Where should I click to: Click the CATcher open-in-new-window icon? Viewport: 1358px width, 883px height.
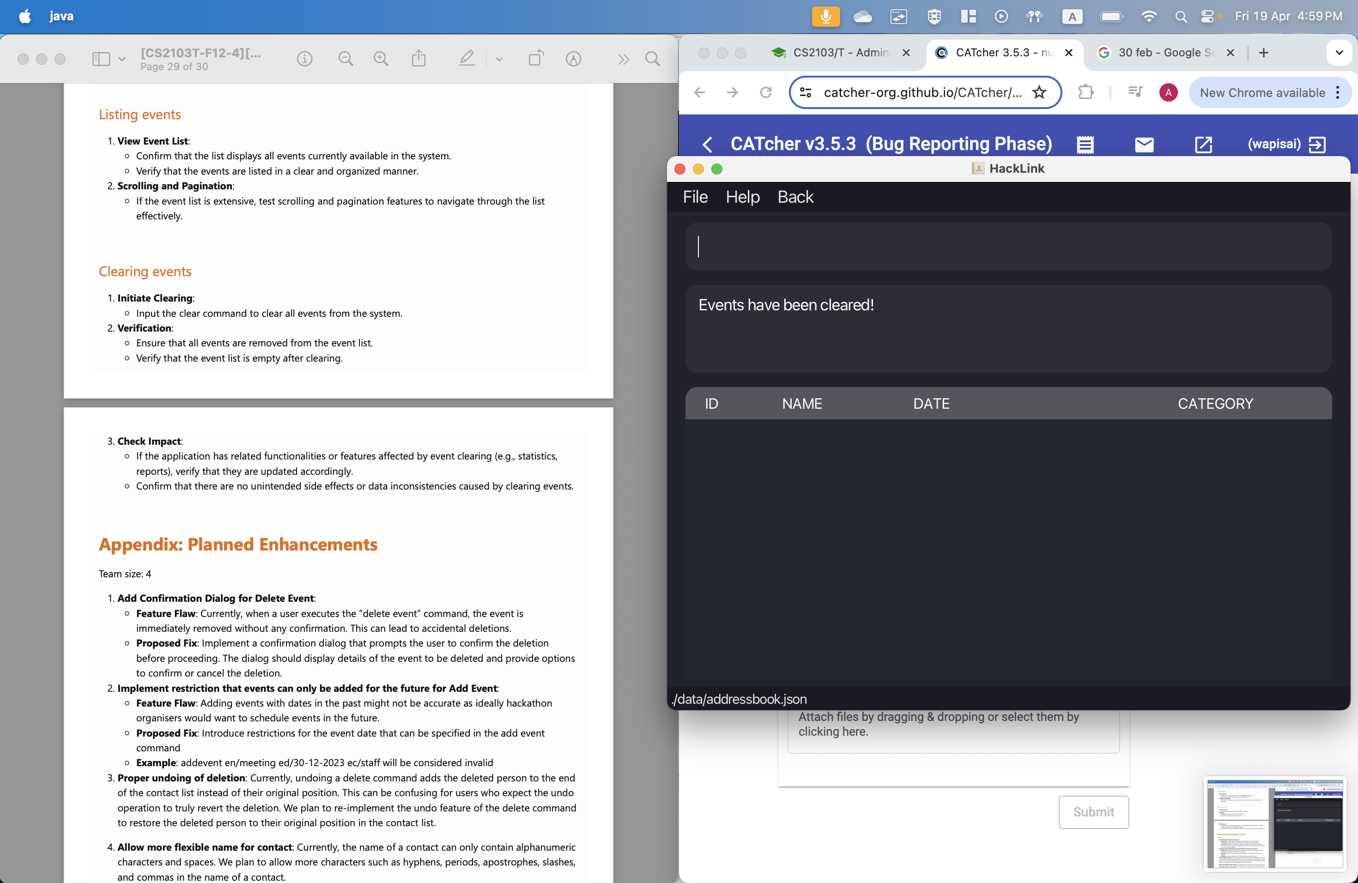click(1203, 144)
